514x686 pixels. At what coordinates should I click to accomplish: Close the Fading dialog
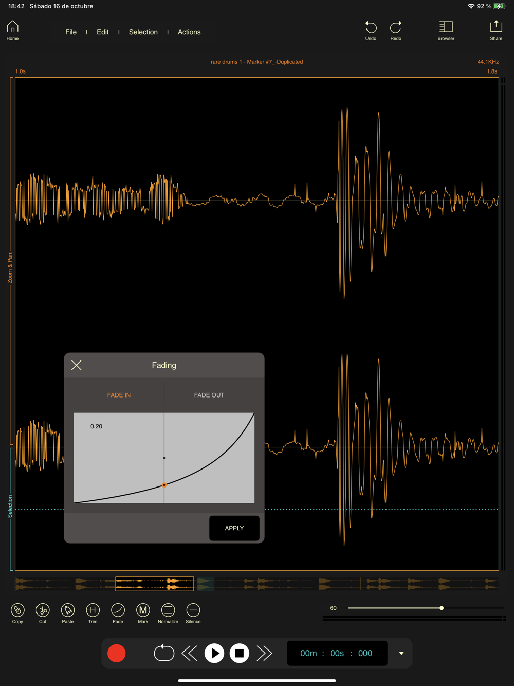pyautogui.click(x=77, y=365)
